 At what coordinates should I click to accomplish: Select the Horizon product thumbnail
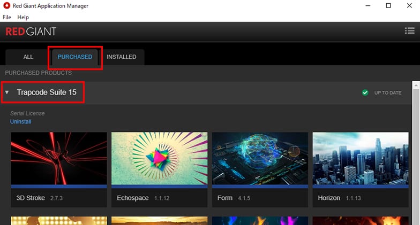tap(361, 158)
